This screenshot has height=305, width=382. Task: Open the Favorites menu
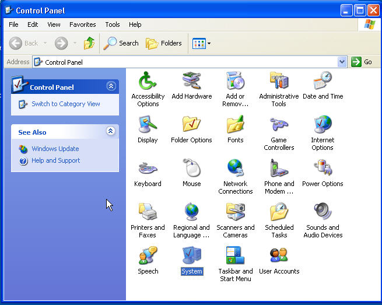(83, 24)
